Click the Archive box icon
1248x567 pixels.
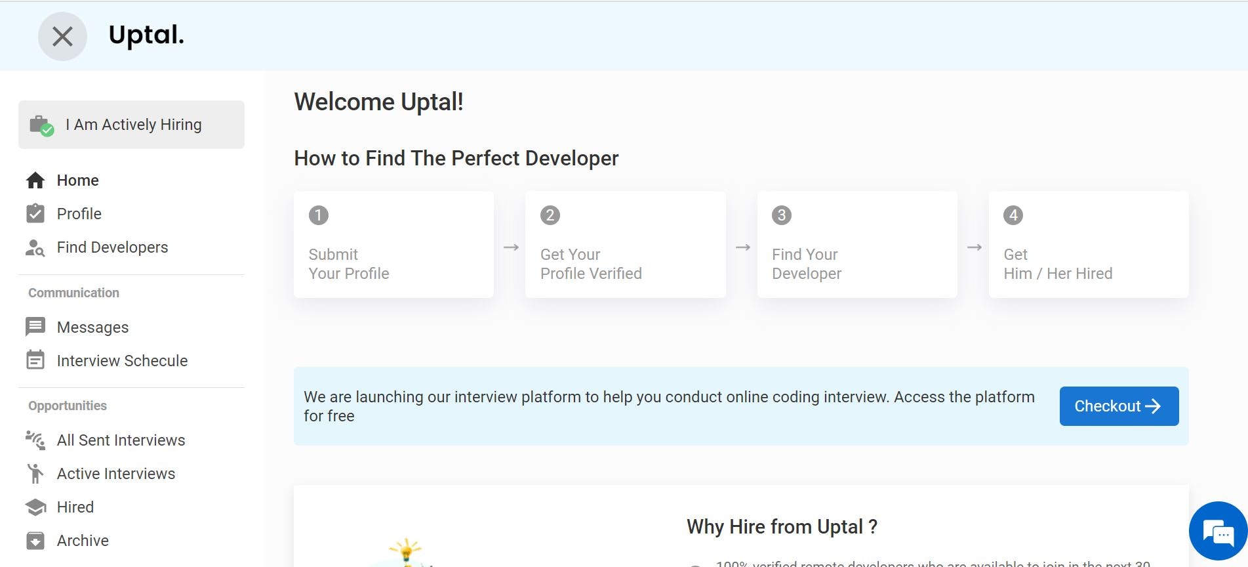35,541
